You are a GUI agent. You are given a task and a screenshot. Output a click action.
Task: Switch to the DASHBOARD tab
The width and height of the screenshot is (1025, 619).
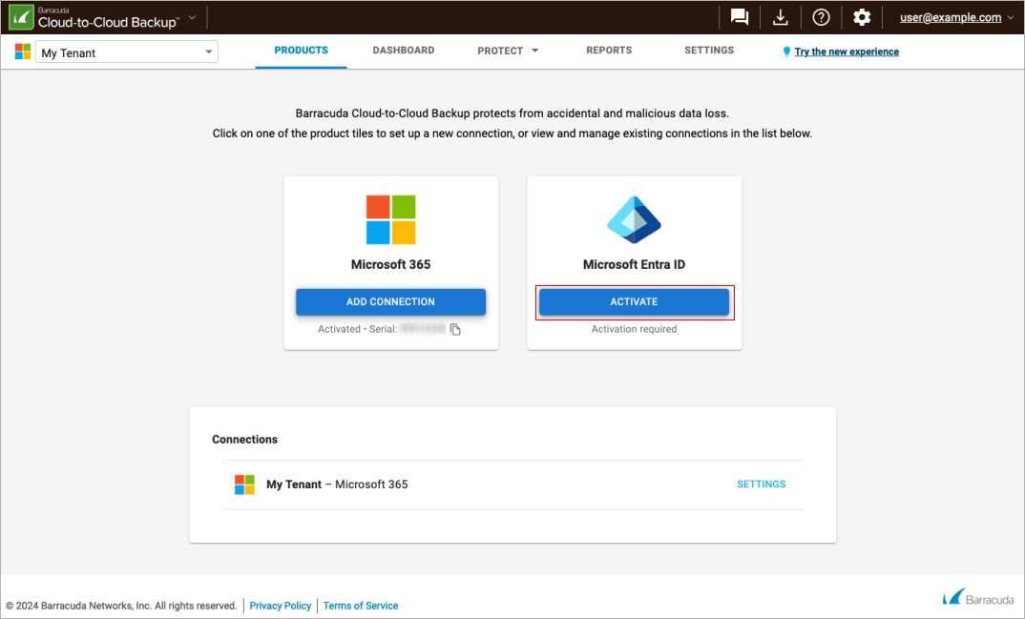click(403, 51)
